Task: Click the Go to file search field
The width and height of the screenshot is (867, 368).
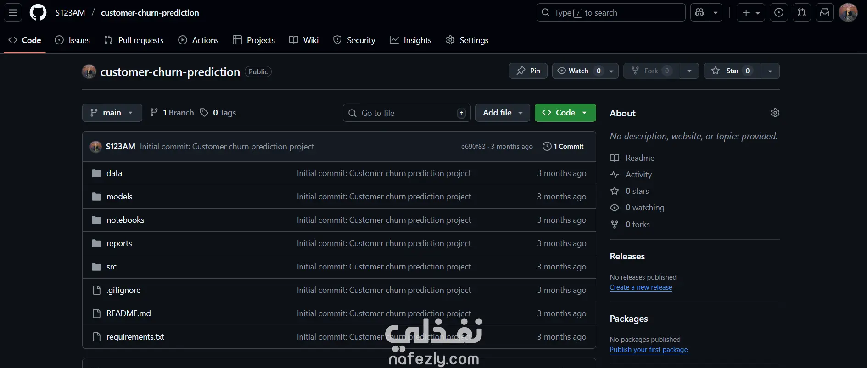Action: click(x=407, y=113)
